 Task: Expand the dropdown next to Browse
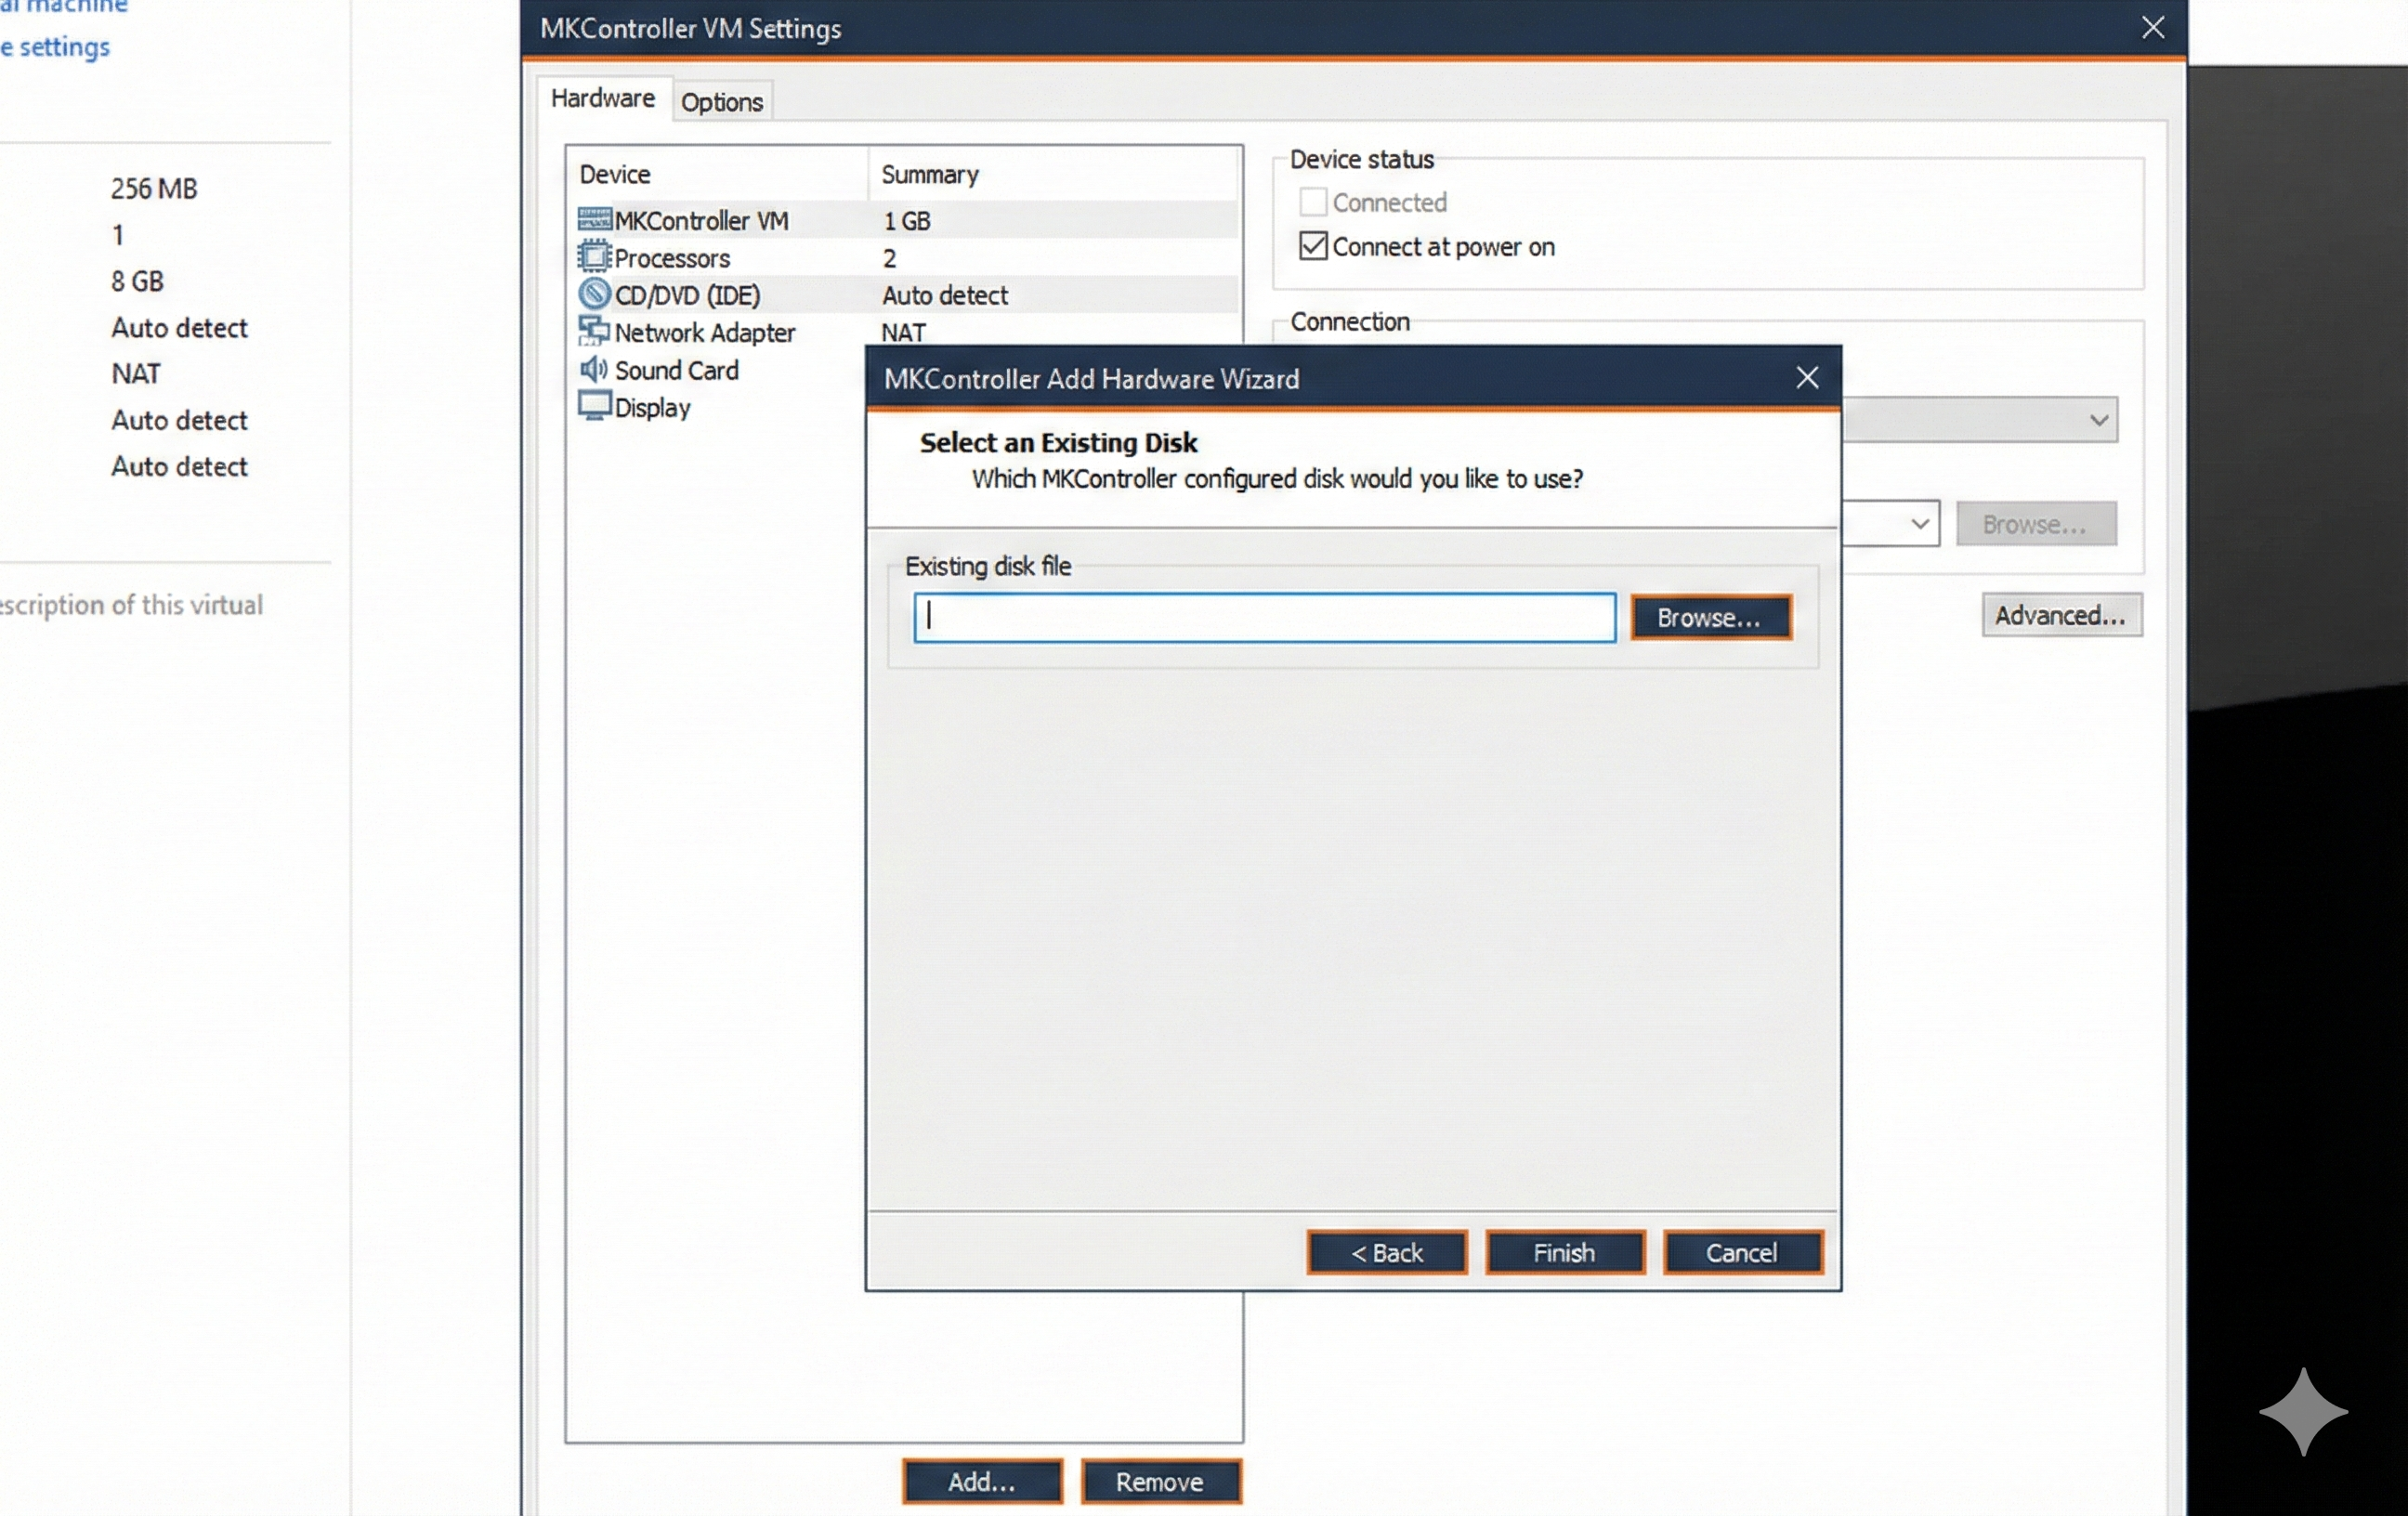(x=1918, y=523)
